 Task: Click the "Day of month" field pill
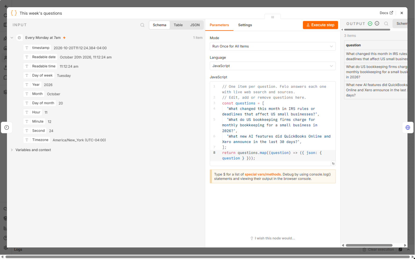pyautogui.click(x=40, y=103)
